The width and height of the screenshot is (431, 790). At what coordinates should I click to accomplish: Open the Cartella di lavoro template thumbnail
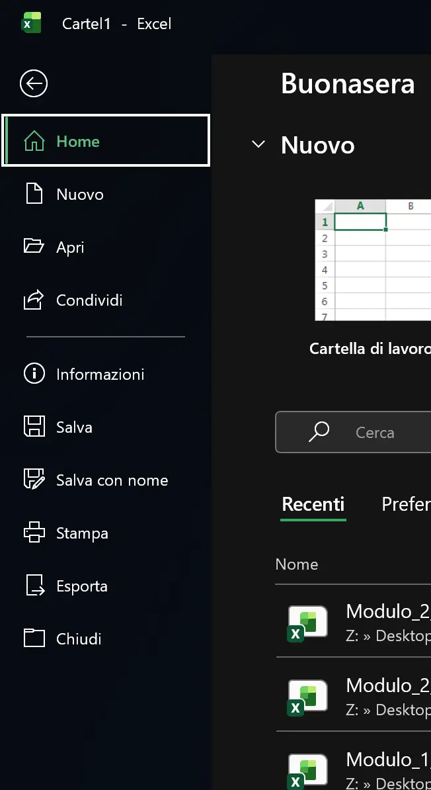click(372, 259)
